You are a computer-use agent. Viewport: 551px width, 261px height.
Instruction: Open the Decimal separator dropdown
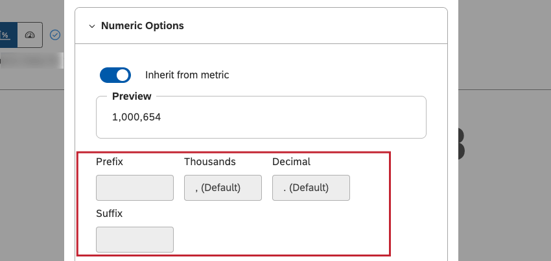point(311,188)
